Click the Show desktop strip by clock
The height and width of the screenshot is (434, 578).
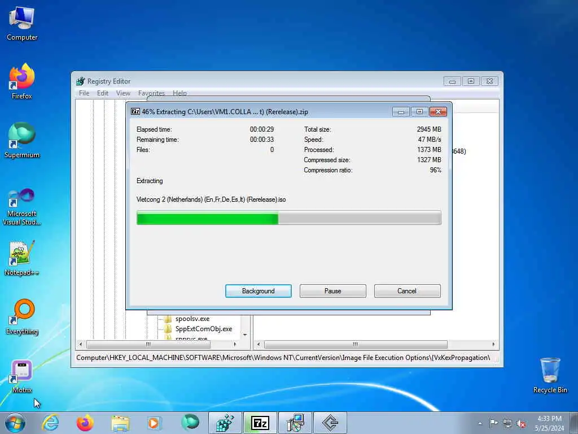click(573, 423)
